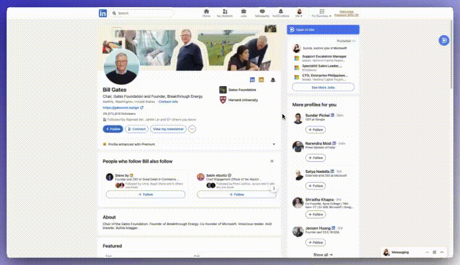Open CTO, Enterprise Philippines job
Viewport: 460px width, 265px height.
pos(325,77)
